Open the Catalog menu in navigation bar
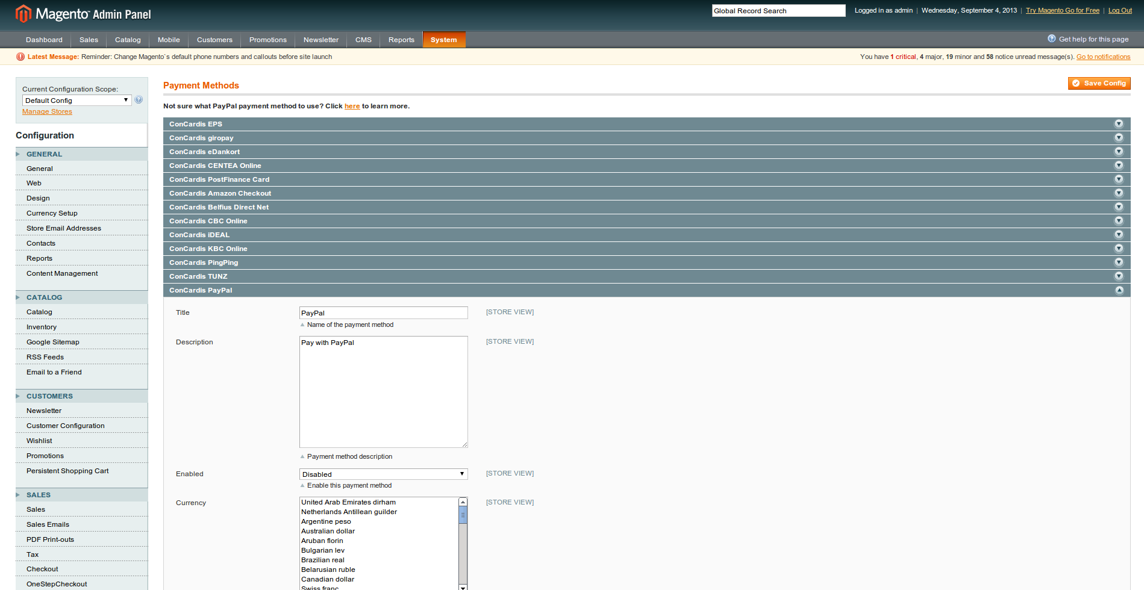The width and height of the screenshot is (1144, 590). 128,40
